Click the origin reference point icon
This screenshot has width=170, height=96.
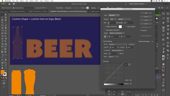pyautogui.click(x=105, y=37)
